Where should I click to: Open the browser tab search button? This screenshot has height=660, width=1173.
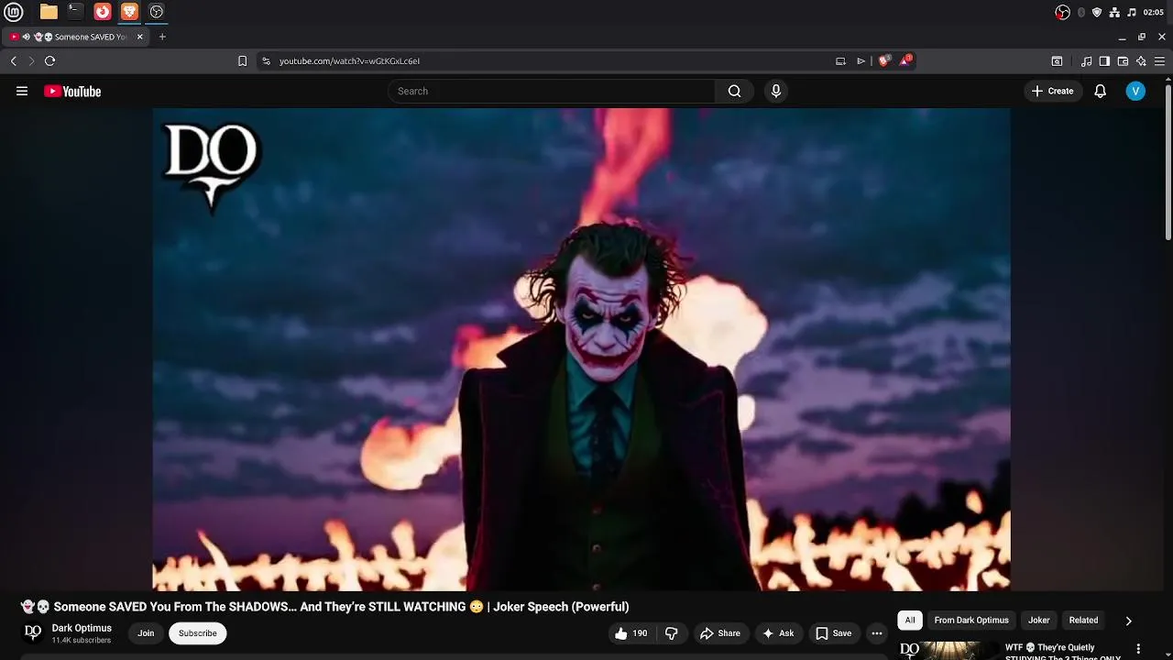[x=1057, y=60]
